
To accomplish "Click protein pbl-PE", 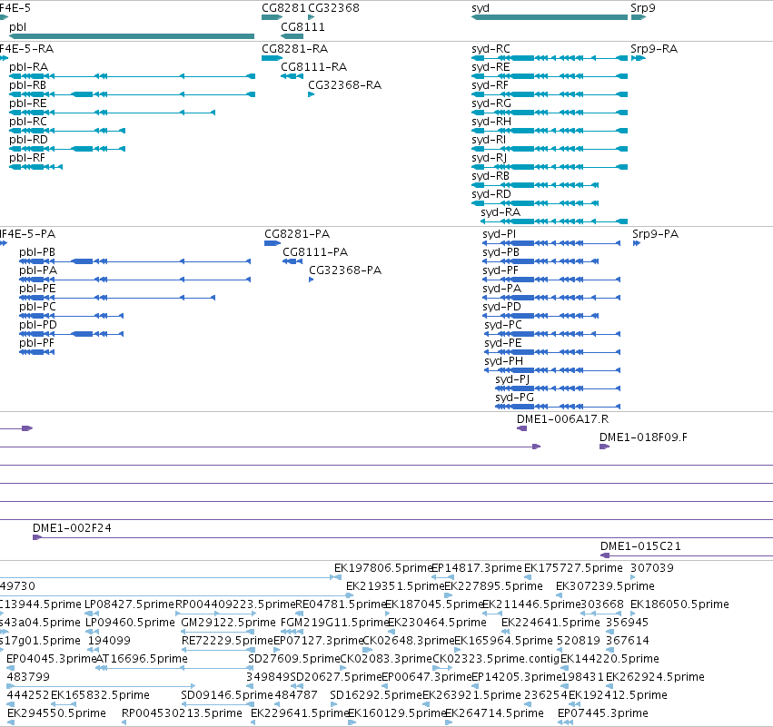I will click(x=117, y=298).
